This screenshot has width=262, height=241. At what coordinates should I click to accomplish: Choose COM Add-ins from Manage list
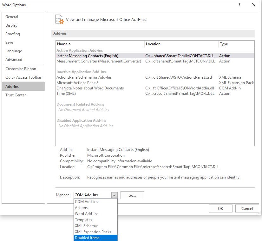[x=95, y=202]
